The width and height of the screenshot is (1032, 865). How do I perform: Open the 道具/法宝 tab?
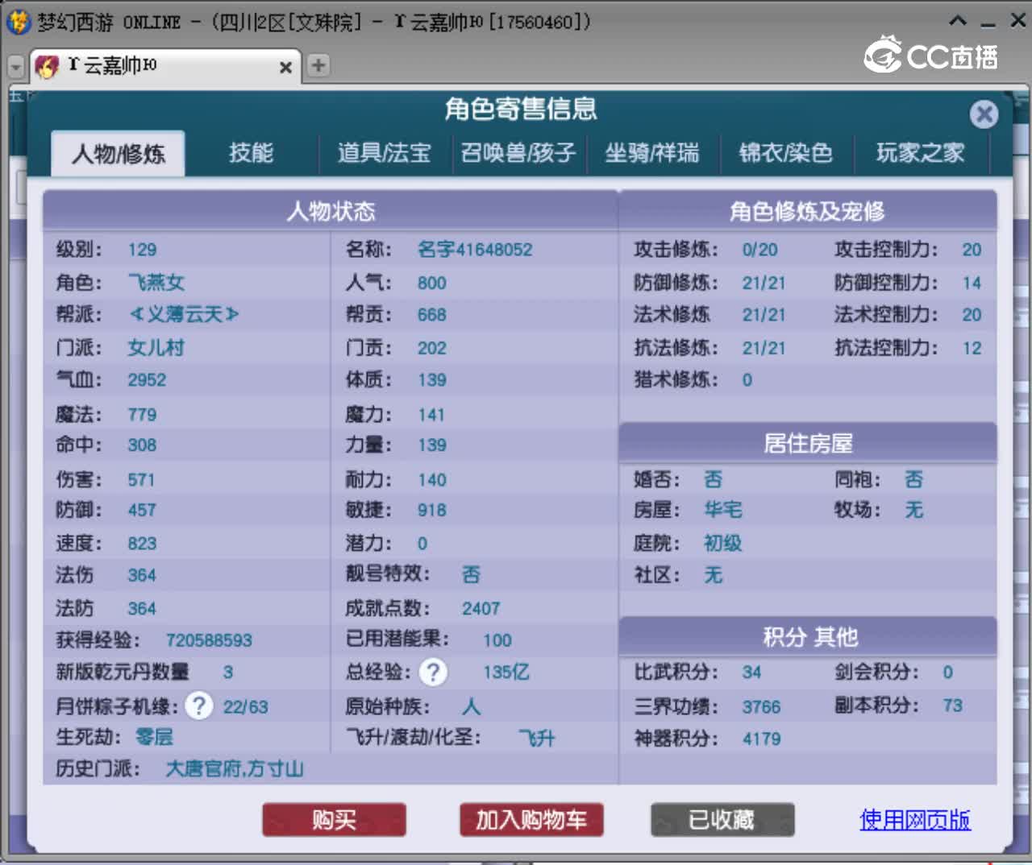[x=385, y=153]
